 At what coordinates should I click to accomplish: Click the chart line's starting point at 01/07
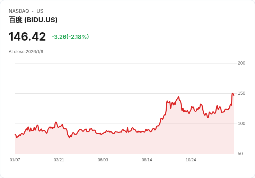tap(15, 135)
